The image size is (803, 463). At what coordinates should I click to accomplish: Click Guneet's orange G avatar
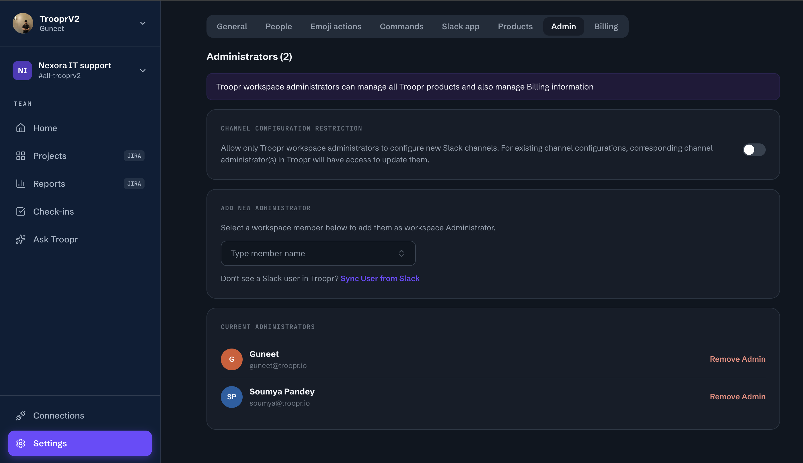click(231, 359)
